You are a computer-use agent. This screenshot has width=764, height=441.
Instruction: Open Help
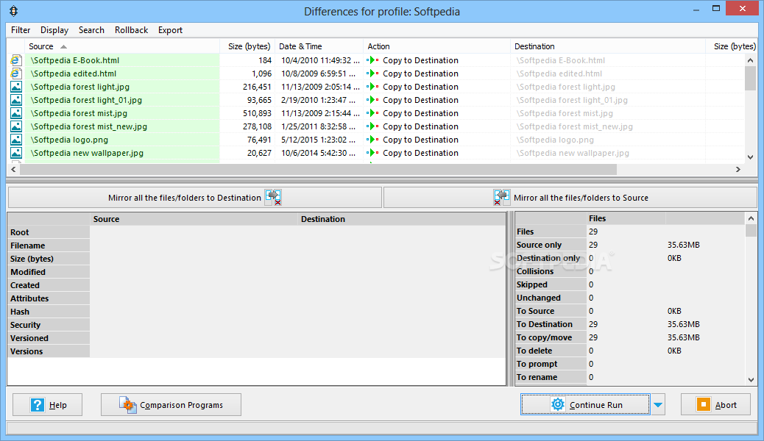(x=47, y=405)
